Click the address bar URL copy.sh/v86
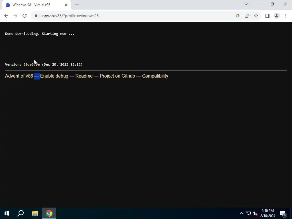292x219 pixels. (70, 16)
